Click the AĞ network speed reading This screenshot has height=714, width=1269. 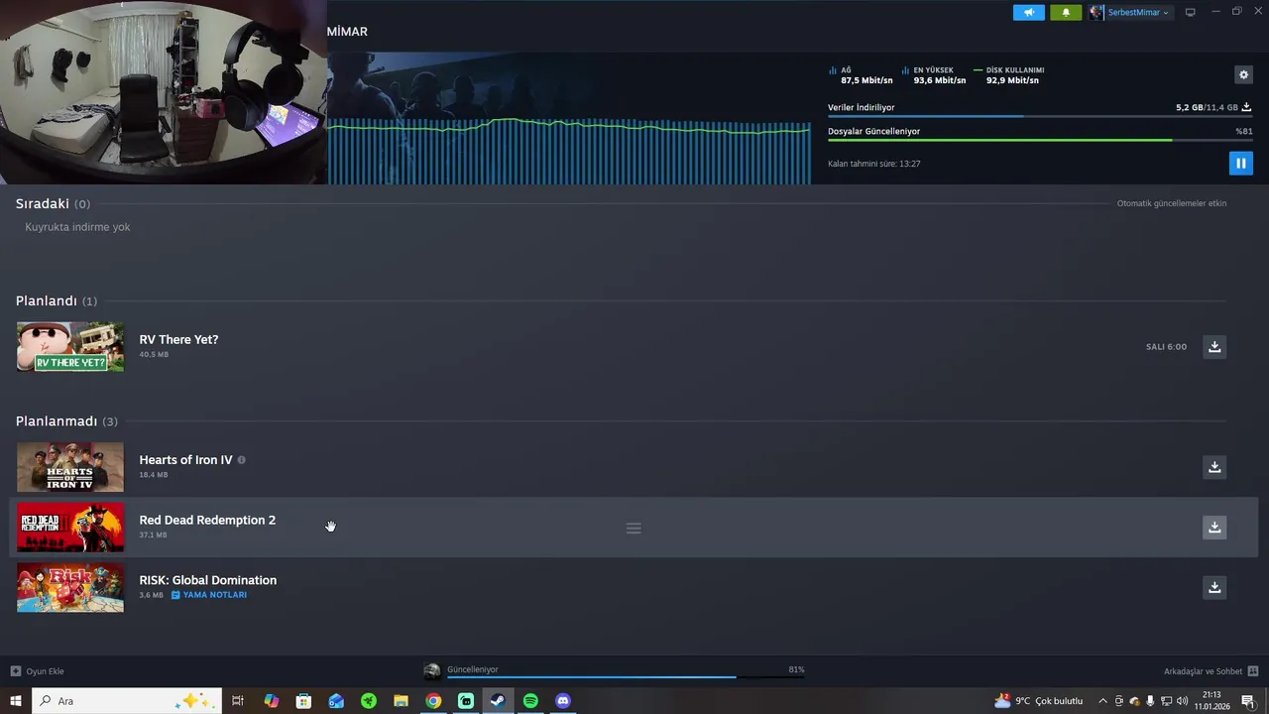(861, 75)
